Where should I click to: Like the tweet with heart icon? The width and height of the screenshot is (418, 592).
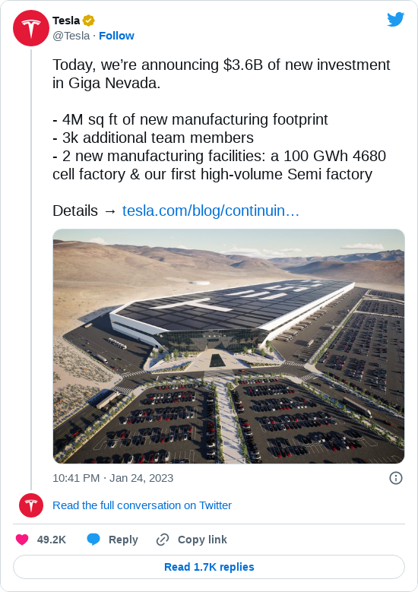(22, 540)
